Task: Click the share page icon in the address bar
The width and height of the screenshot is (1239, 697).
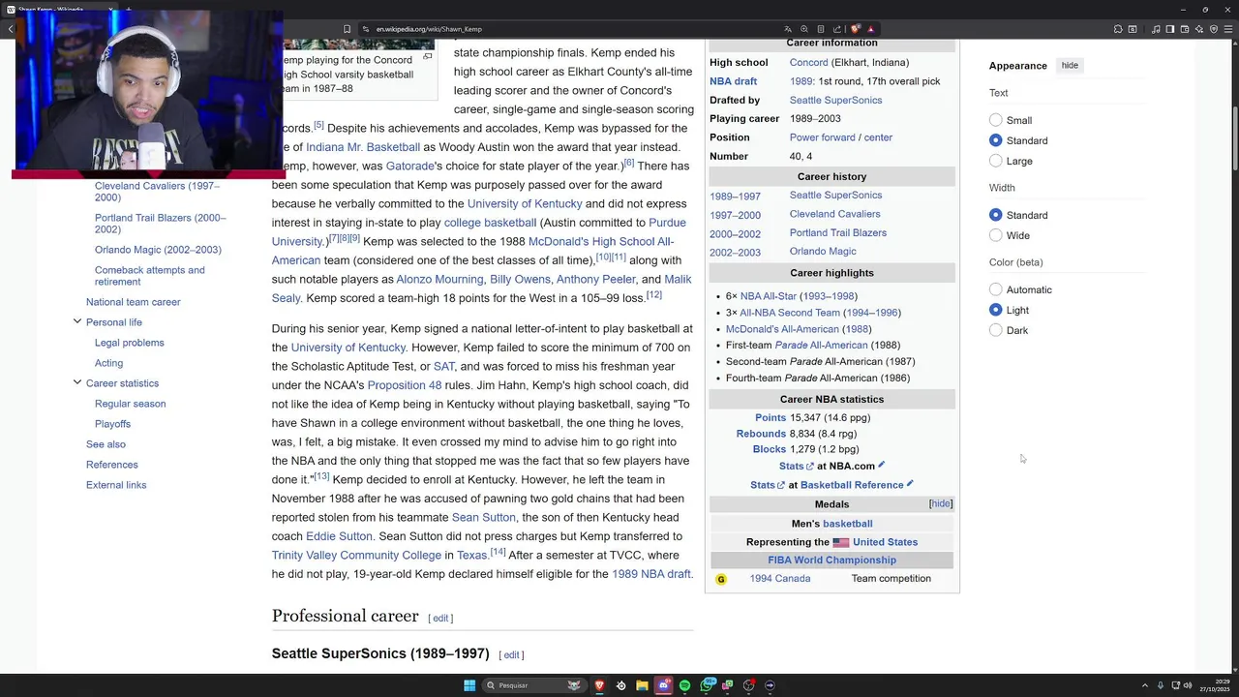Action: [837, 29]
